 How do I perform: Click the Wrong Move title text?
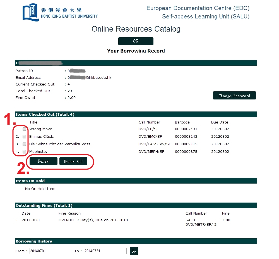[x=41, y=129]
